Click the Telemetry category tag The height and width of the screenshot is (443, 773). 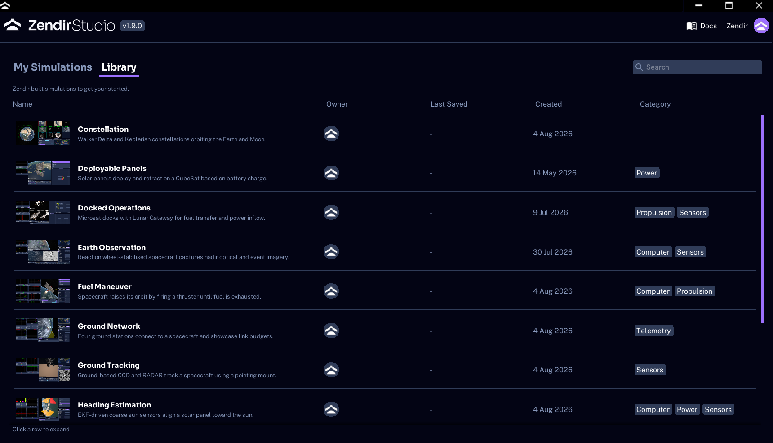tap(653, 331)
